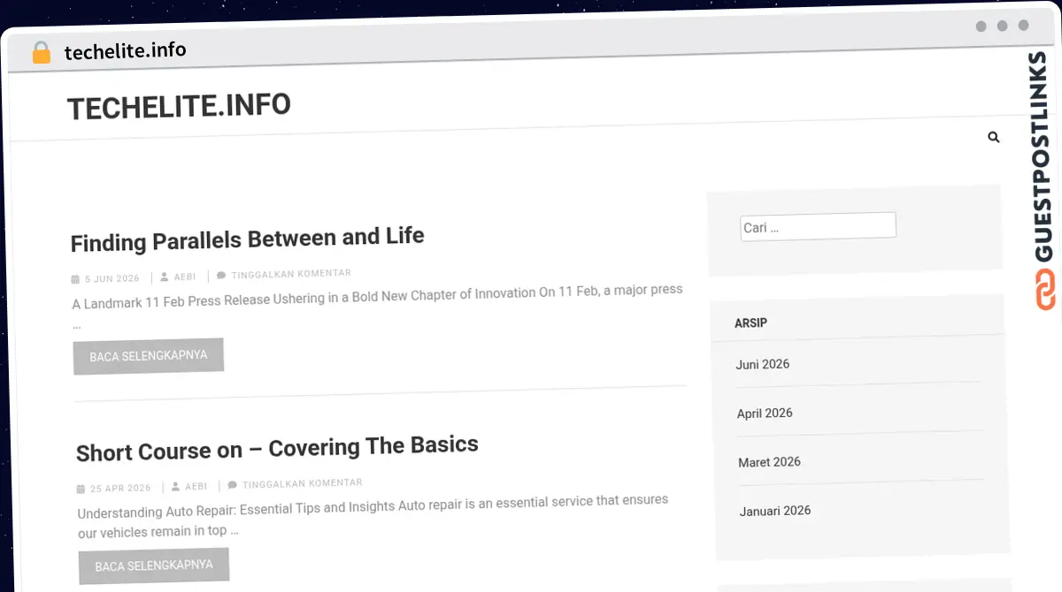1062x592 pixels.
Task: Click the Landmark 11 Feb Press Release excerpt
Action: click(x=377, y=306)
